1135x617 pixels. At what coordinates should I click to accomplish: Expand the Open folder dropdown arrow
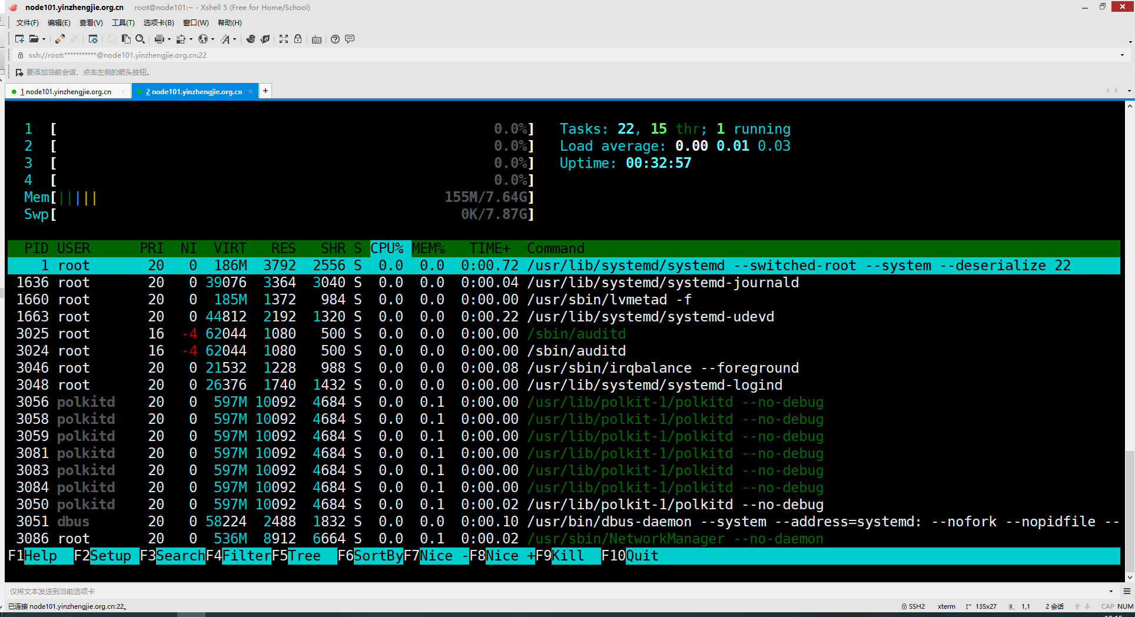click(44, 39)
